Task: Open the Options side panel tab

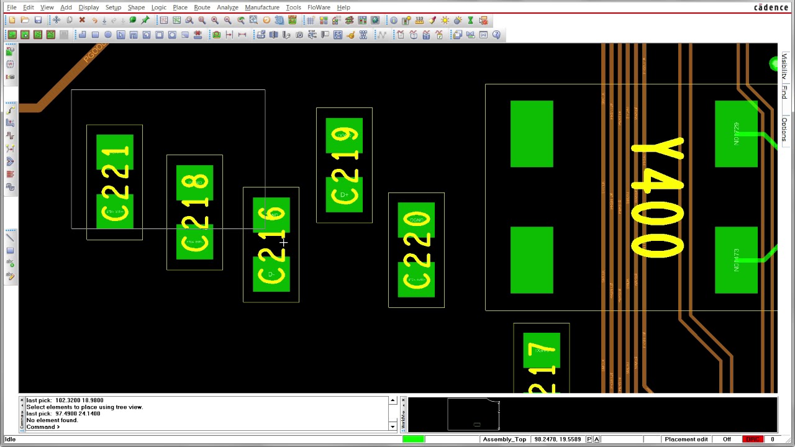Action: point(784,129)
